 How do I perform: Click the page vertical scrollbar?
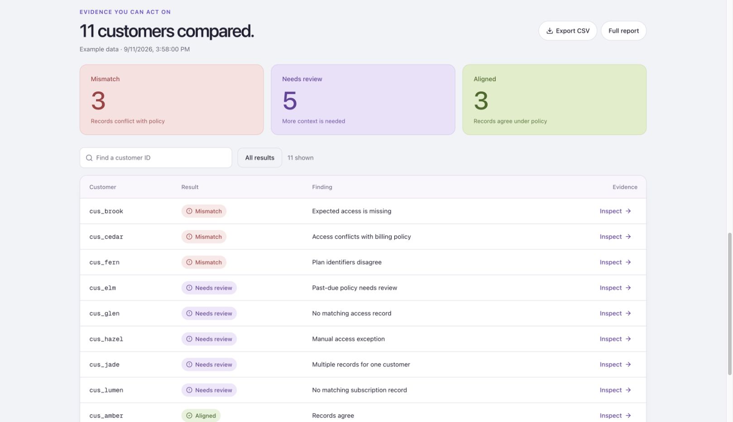click(729, 304)
